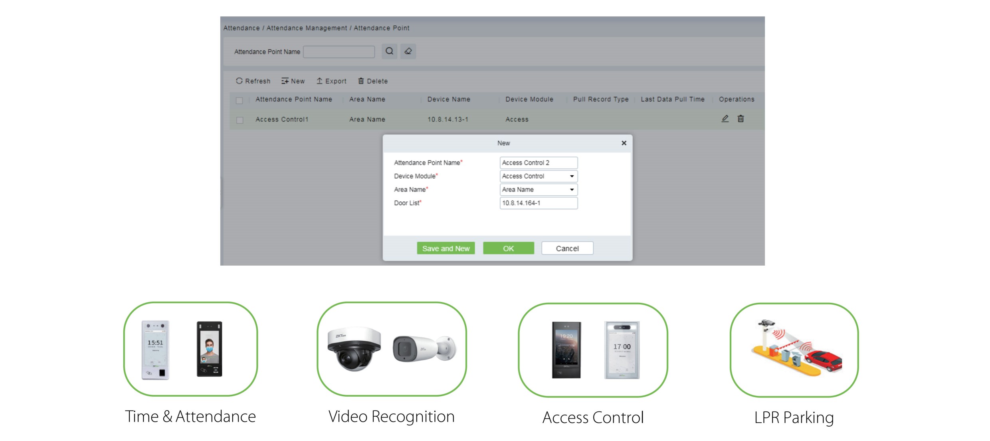
Task: Click Delete in the toolbar
Action: (373, 81)
